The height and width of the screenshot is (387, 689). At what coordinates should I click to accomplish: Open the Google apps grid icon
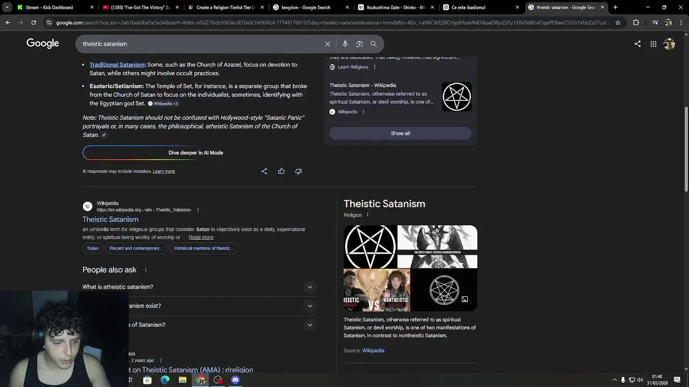[x=653, y=44]
